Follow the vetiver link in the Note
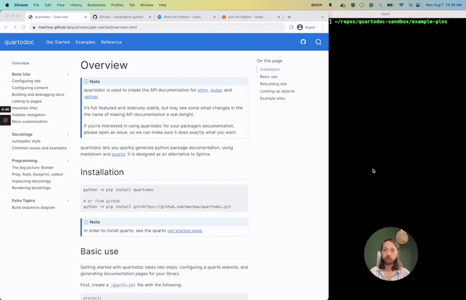This screenshot has height=300, width=466. click(x=91, y=97)
